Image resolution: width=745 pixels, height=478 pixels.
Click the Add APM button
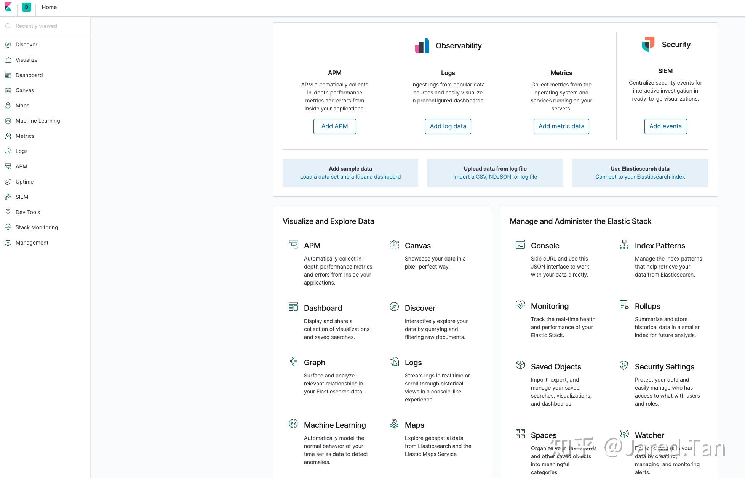[334, 126]
